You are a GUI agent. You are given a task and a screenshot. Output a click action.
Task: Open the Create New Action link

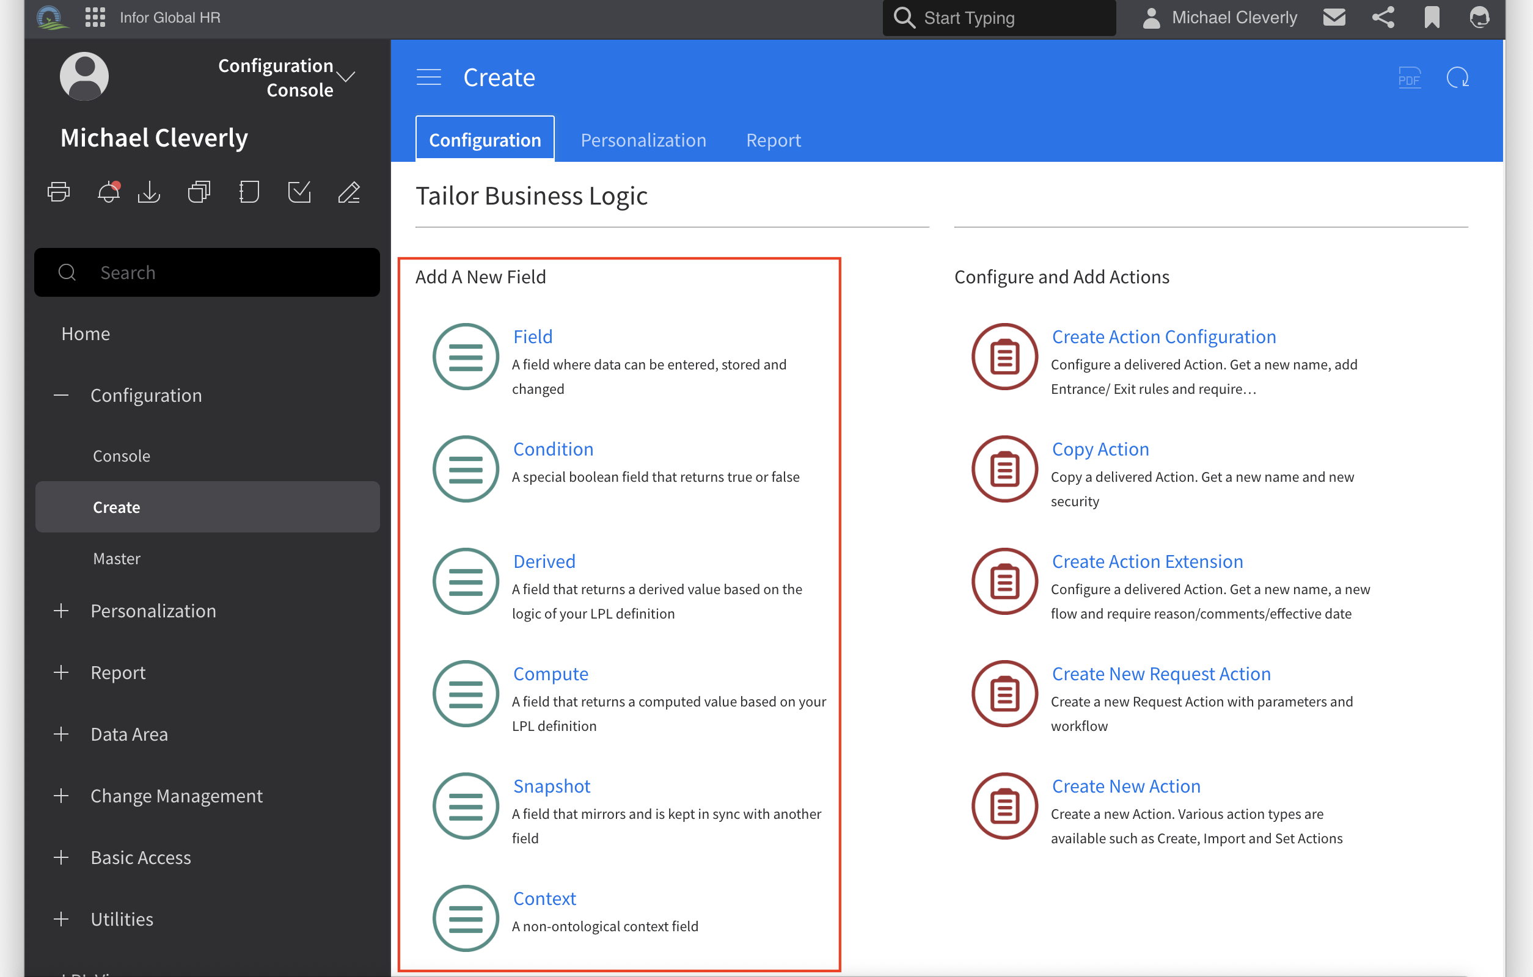[x=1126, y=787]
